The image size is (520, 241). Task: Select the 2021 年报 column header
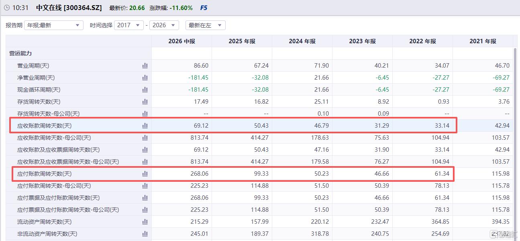(483, 41)
